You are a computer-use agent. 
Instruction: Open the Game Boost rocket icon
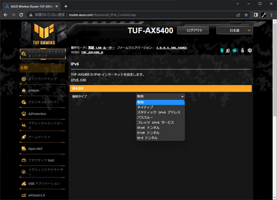pyautogui.click(x=24, y=137)
